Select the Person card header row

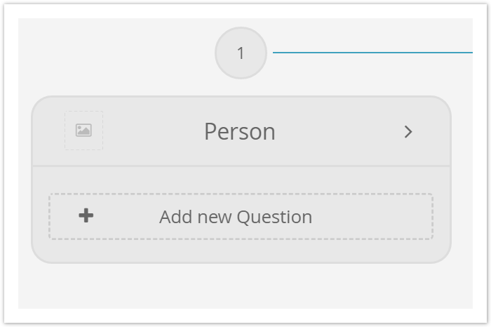241,131
